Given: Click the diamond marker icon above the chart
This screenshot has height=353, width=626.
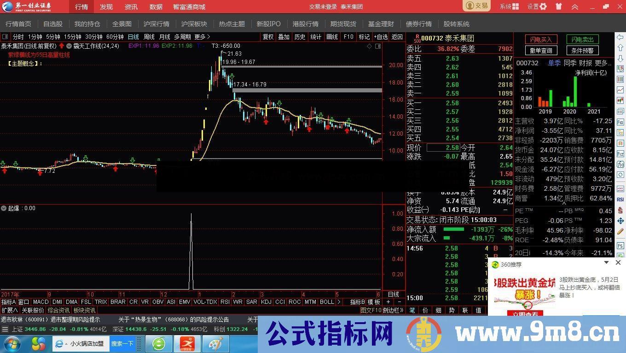Looking at the screenshot, I should click(x=369, y=46).
